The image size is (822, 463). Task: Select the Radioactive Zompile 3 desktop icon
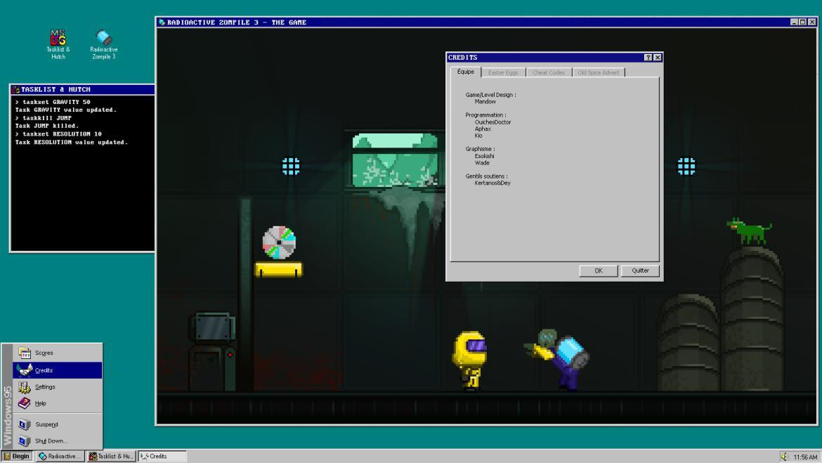point(104,44)
